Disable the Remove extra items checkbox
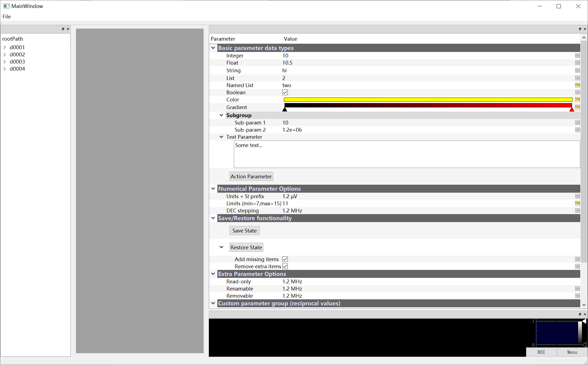Viewport: 588px width, 365px height. 285,266
